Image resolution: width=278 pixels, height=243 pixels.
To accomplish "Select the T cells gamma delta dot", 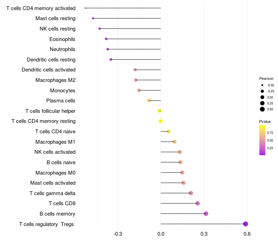I will tap(191, 193).
